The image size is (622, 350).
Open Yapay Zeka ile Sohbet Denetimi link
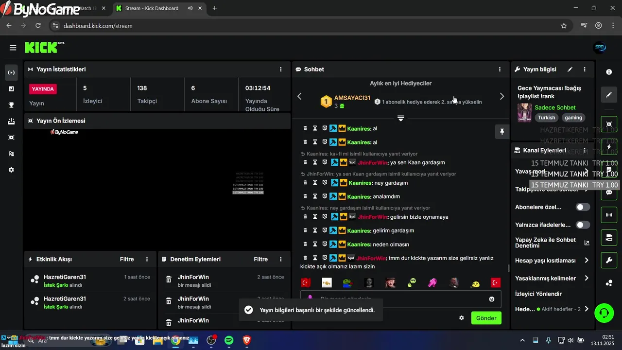(x=553, y=243)
